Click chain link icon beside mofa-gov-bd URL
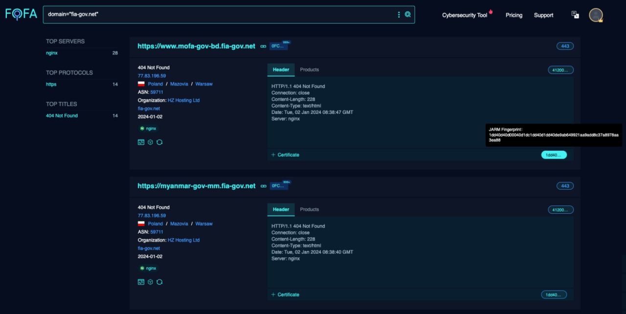 263,46
